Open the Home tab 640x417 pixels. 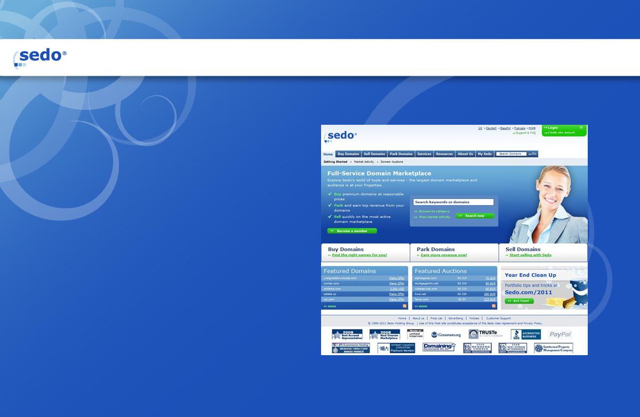(x=328, y=154)
